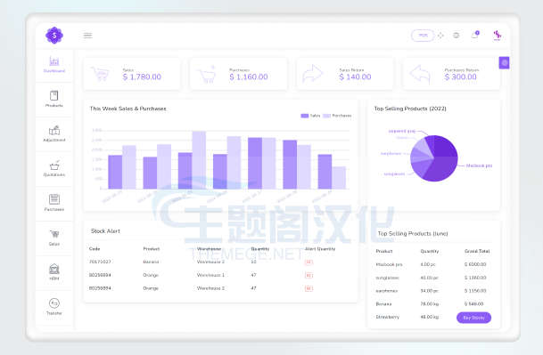
Task: Click the Stock Alert Product column header
Action: click(x=152, y=248)
